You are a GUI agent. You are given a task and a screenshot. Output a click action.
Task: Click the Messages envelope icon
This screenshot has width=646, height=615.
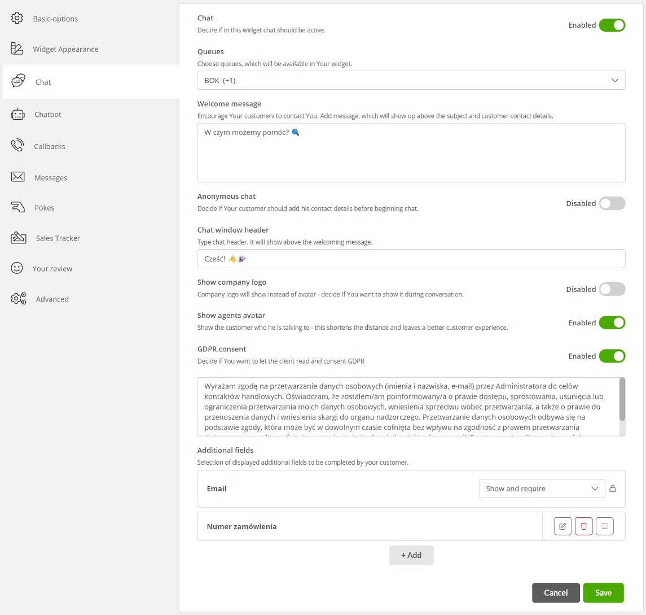17,177
